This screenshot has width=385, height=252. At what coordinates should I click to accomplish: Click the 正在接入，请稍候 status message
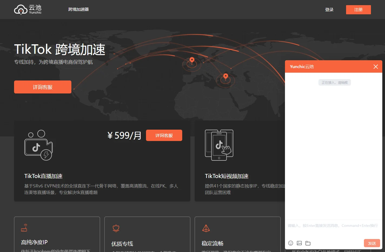point(335,82)
